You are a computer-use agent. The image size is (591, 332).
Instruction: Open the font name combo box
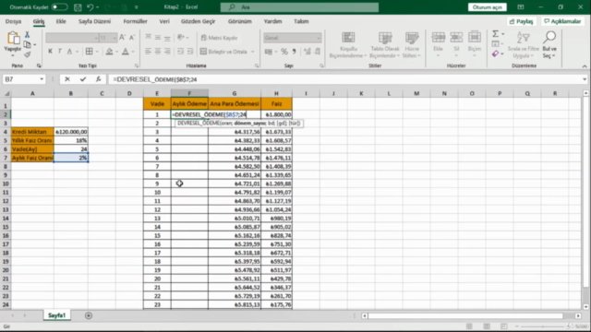pos(72,38)
